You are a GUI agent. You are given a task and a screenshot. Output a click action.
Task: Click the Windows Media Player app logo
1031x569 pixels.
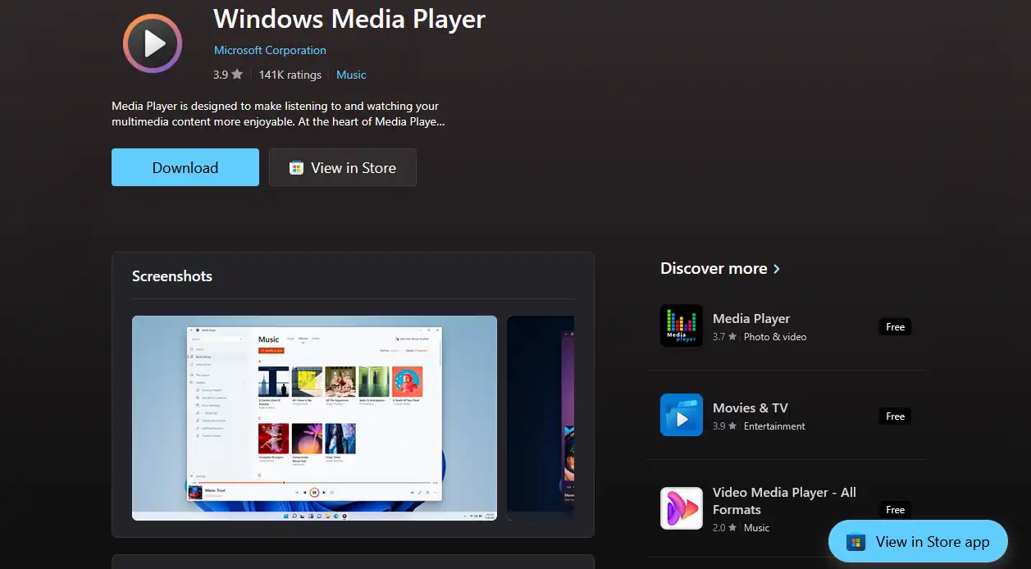pyautogui.click(x=152, y=43)
